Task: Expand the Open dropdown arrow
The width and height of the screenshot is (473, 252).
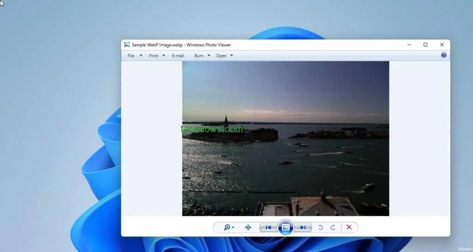Action: (232, 55)
